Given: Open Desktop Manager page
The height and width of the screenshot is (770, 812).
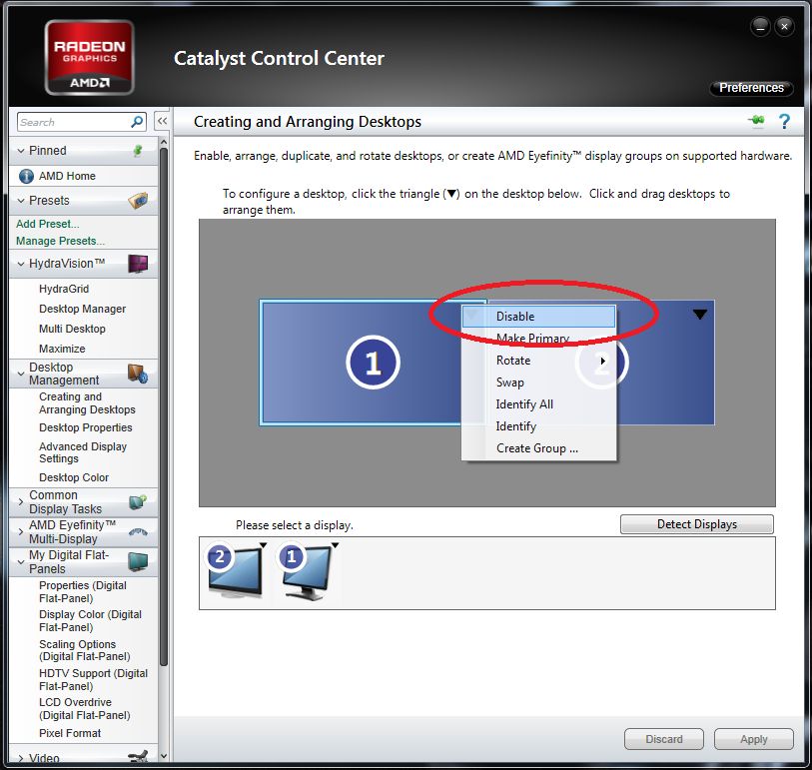Looking at the screenshot, I should 82,309.
